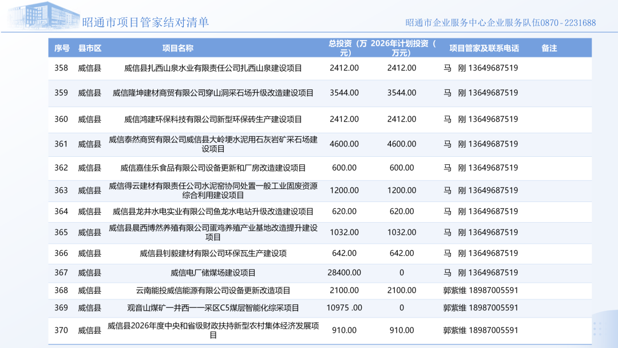Select project 威信县2026年度中央和省级财政扶持新型农村集体经济
The width and height of the screenshot is (618, 348).
(x=213, y=330)
